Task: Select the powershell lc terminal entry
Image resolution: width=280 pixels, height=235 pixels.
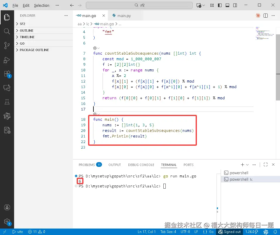Action: coord(250,179)
